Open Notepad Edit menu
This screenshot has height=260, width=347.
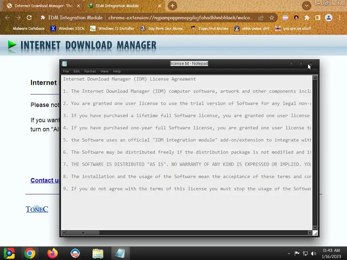click(77, 71)
